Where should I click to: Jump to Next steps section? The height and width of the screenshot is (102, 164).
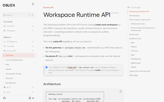pos(134,75)
